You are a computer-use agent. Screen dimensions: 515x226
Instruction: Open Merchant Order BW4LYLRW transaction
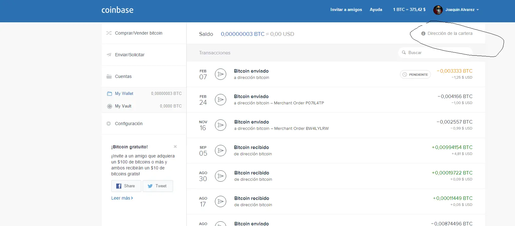[x=336, y=125]
